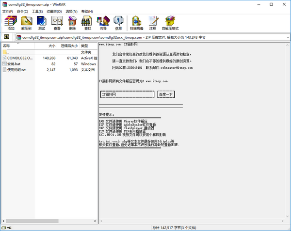Viewport: 291px width, 231px height.
Task: Click the Delete (删除) toolbar icon
Action: tap(72, 23)
